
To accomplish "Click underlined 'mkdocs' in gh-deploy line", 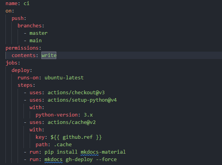I will (x=54, y=160).
